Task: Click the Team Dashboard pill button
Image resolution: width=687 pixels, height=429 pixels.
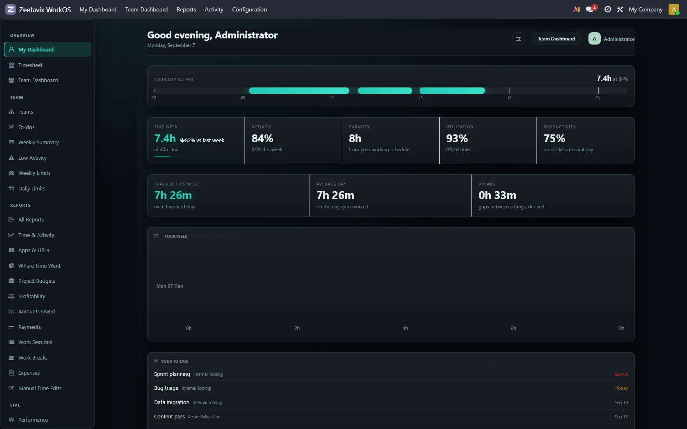Action: point(556,39)
